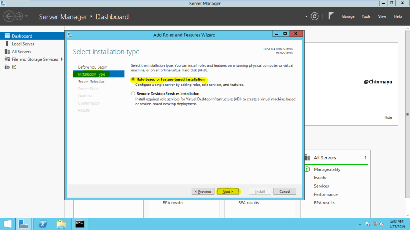The image size is (410, 230).
Task: Launch PowerShell from the taskbar
Action: pyautogui.click(x=43, y=224)
